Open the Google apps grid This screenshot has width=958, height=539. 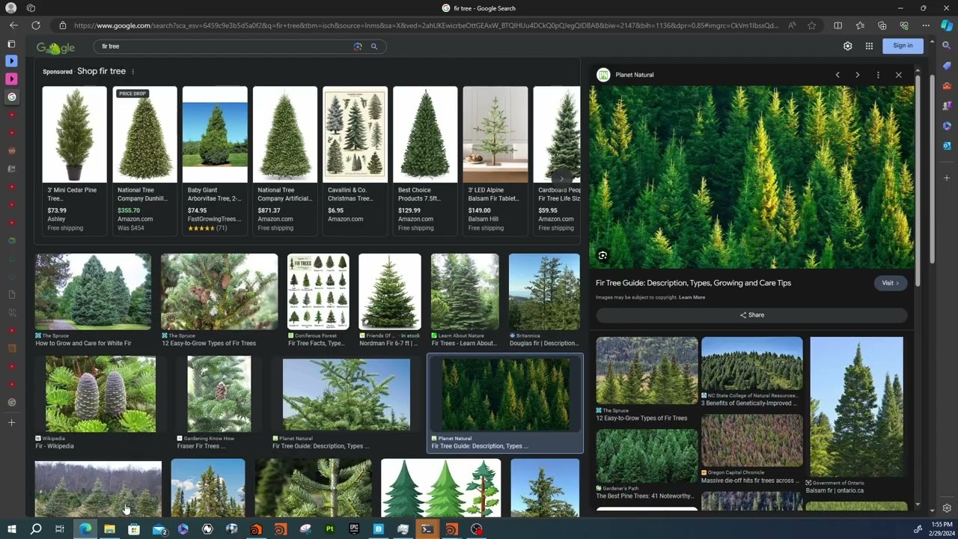pos(869,46)
